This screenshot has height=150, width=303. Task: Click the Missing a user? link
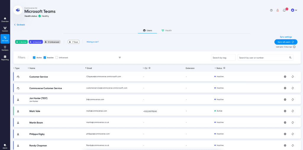[x=93, y=42]
